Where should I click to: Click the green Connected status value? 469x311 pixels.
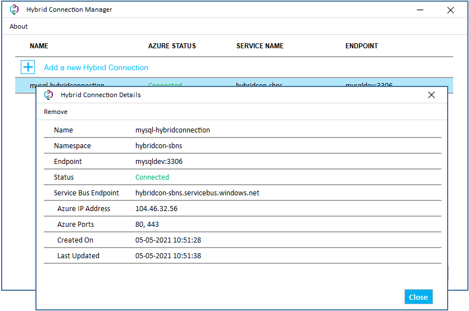pos(152,177)
